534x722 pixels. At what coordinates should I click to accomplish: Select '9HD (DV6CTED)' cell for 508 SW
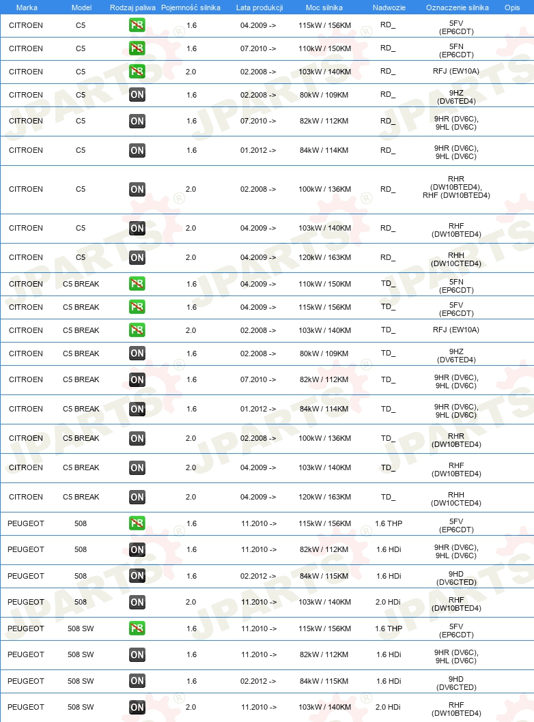click(456, 683)
